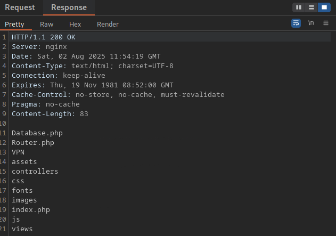Open the message editor hamburger menu
This screenshot has width=336, height=236.
tap(326, 23)
